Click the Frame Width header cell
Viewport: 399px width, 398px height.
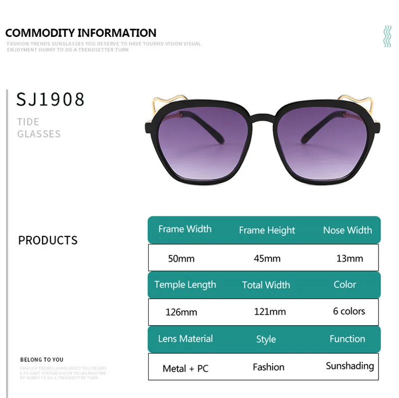185,229
